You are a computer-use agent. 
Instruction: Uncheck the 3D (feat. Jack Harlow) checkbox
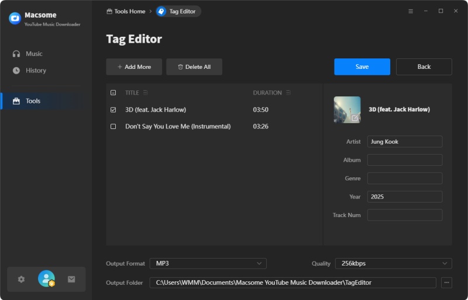click(113, 110)
